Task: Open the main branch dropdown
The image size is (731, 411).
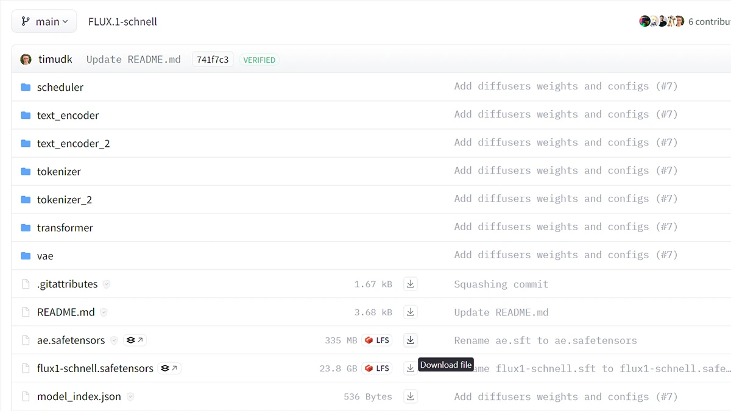Action: [44, 21]
